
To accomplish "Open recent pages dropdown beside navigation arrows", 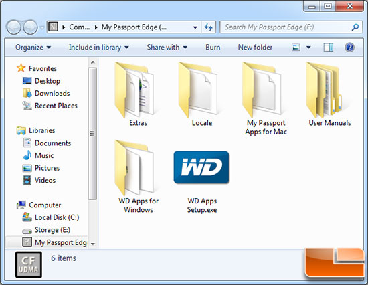I will pyautogui.click(x=42, y=27).
